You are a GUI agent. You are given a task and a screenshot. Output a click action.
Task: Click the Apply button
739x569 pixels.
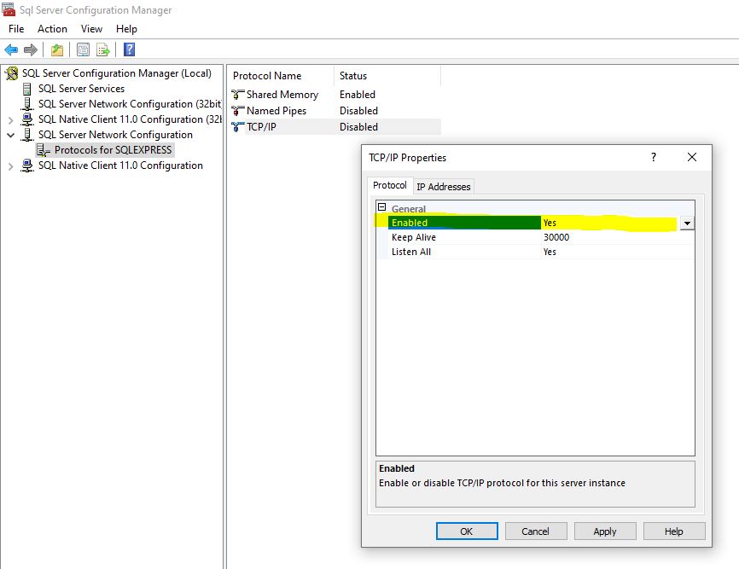tap(605, 531)
